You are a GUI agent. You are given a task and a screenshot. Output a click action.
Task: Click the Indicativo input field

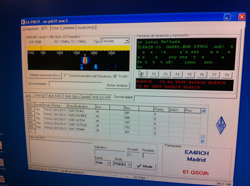(x=110, y=152)
